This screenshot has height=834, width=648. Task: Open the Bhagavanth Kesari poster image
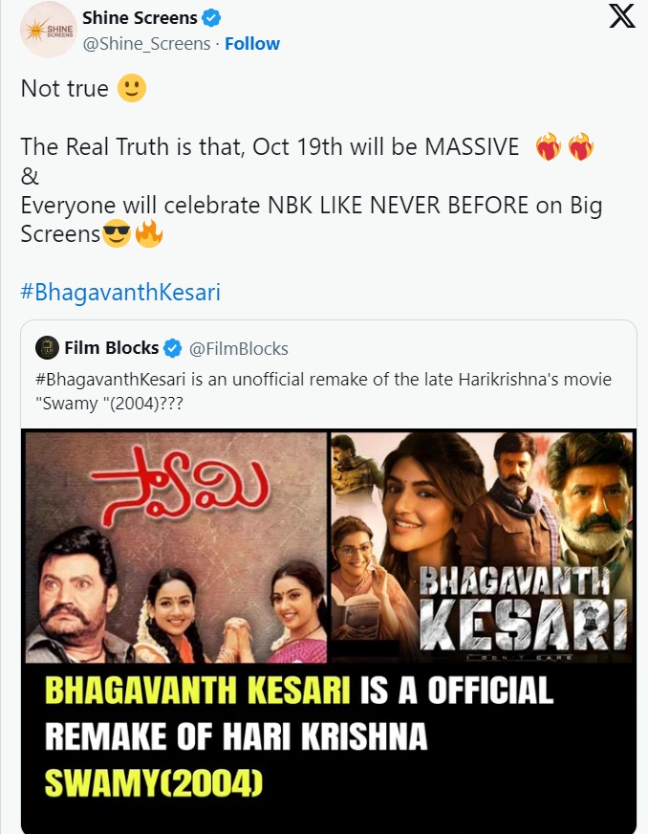(x=482, y=547)
